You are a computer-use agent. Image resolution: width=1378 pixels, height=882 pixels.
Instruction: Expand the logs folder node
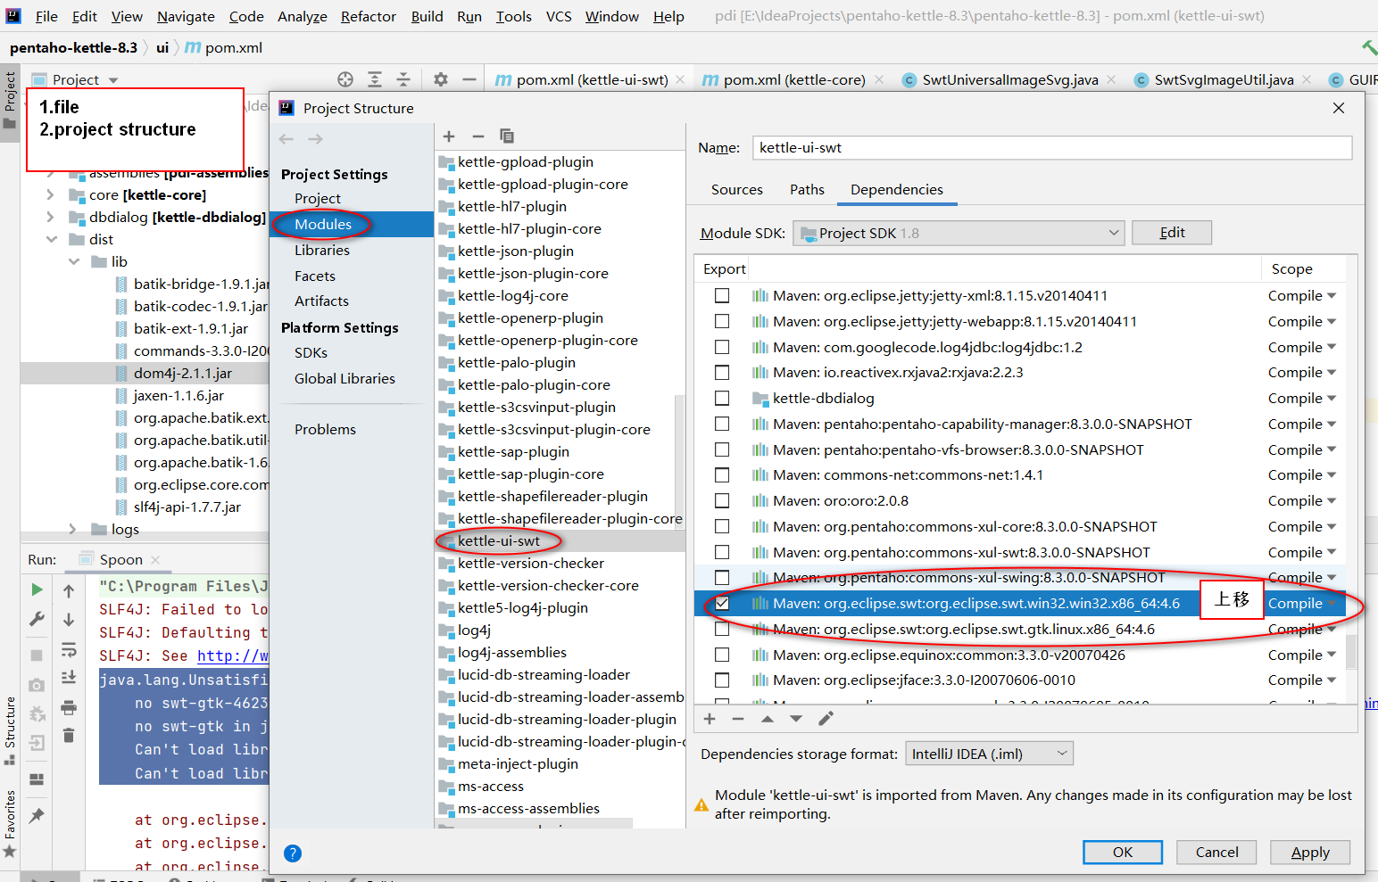click(72, 529)
